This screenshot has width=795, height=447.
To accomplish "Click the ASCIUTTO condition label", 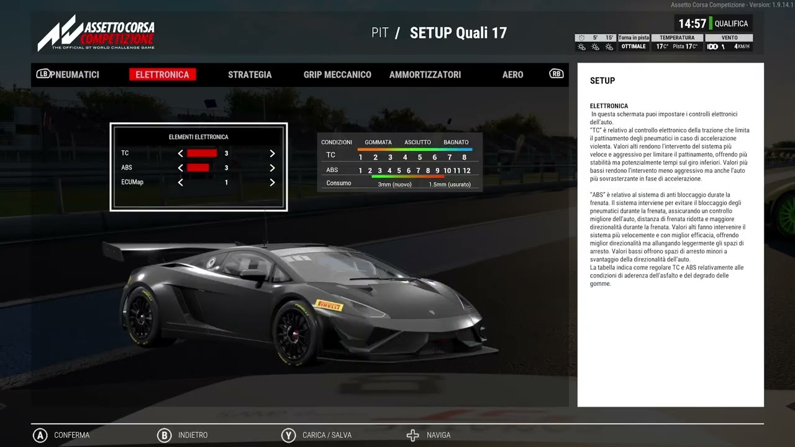I will (417, 142).
